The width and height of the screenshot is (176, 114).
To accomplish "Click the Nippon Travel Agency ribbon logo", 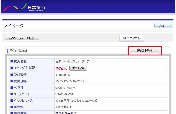I will click(14, 7).
